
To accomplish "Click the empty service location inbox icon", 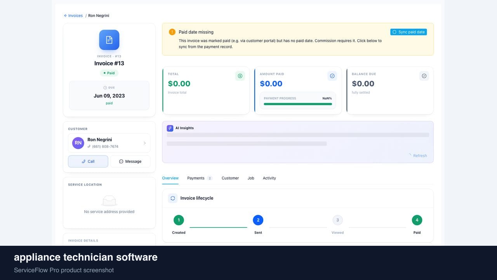I will [x=109, y=201].
